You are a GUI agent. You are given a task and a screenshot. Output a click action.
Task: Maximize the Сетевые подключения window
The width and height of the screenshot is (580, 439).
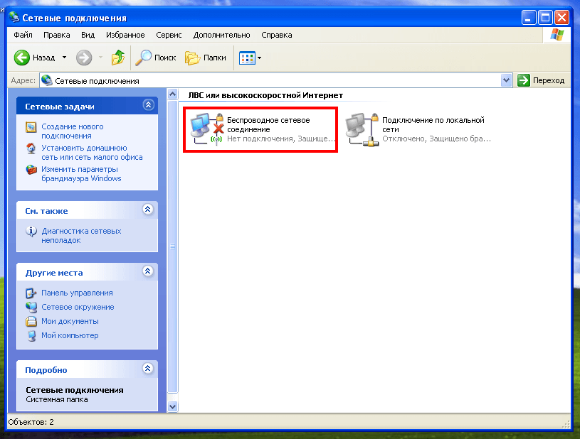pyautogui.click(x=545, y=17)
